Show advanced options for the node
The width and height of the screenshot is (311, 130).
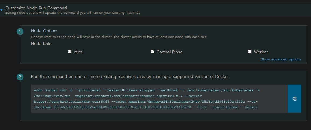pos(281,59)
